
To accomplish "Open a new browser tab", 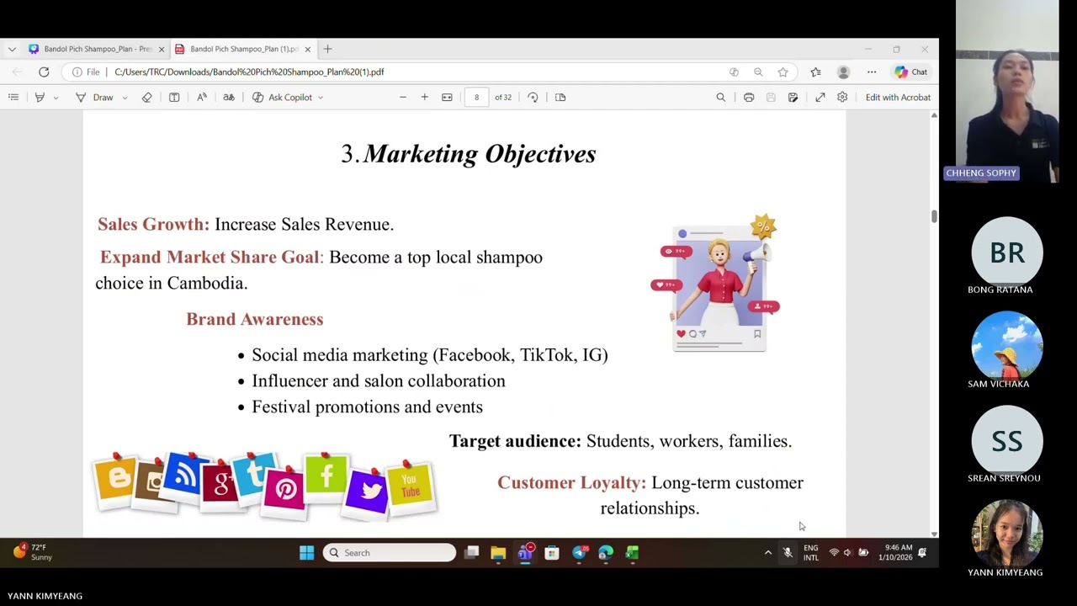I will (x=328, y=50).
